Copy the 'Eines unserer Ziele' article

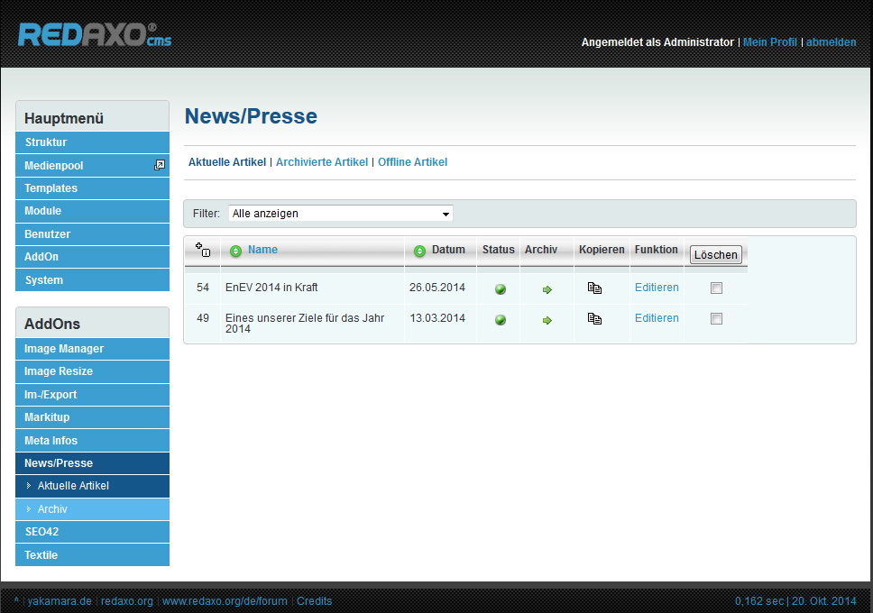[x=594, y=318]
